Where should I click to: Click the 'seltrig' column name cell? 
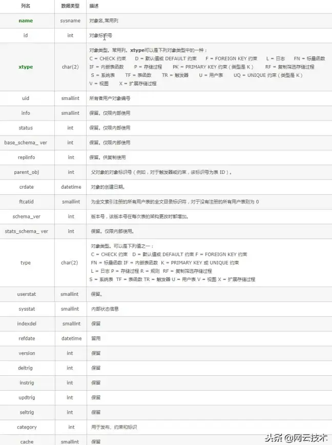pyautogui.click(x=27, y=412)
